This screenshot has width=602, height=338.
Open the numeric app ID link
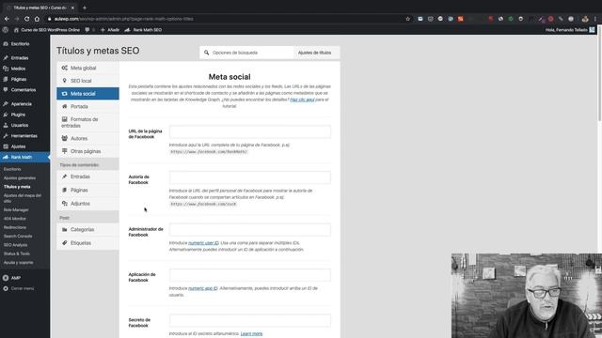click(x=203, y=288)
